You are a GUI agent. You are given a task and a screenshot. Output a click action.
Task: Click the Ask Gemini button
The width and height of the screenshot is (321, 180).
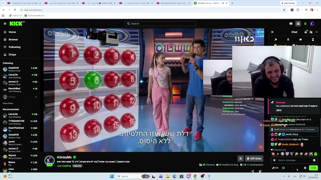click(288, 3)
